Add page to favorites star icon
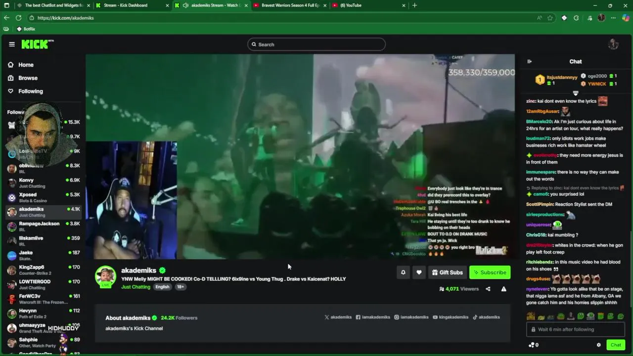 (x=550, y=18)
